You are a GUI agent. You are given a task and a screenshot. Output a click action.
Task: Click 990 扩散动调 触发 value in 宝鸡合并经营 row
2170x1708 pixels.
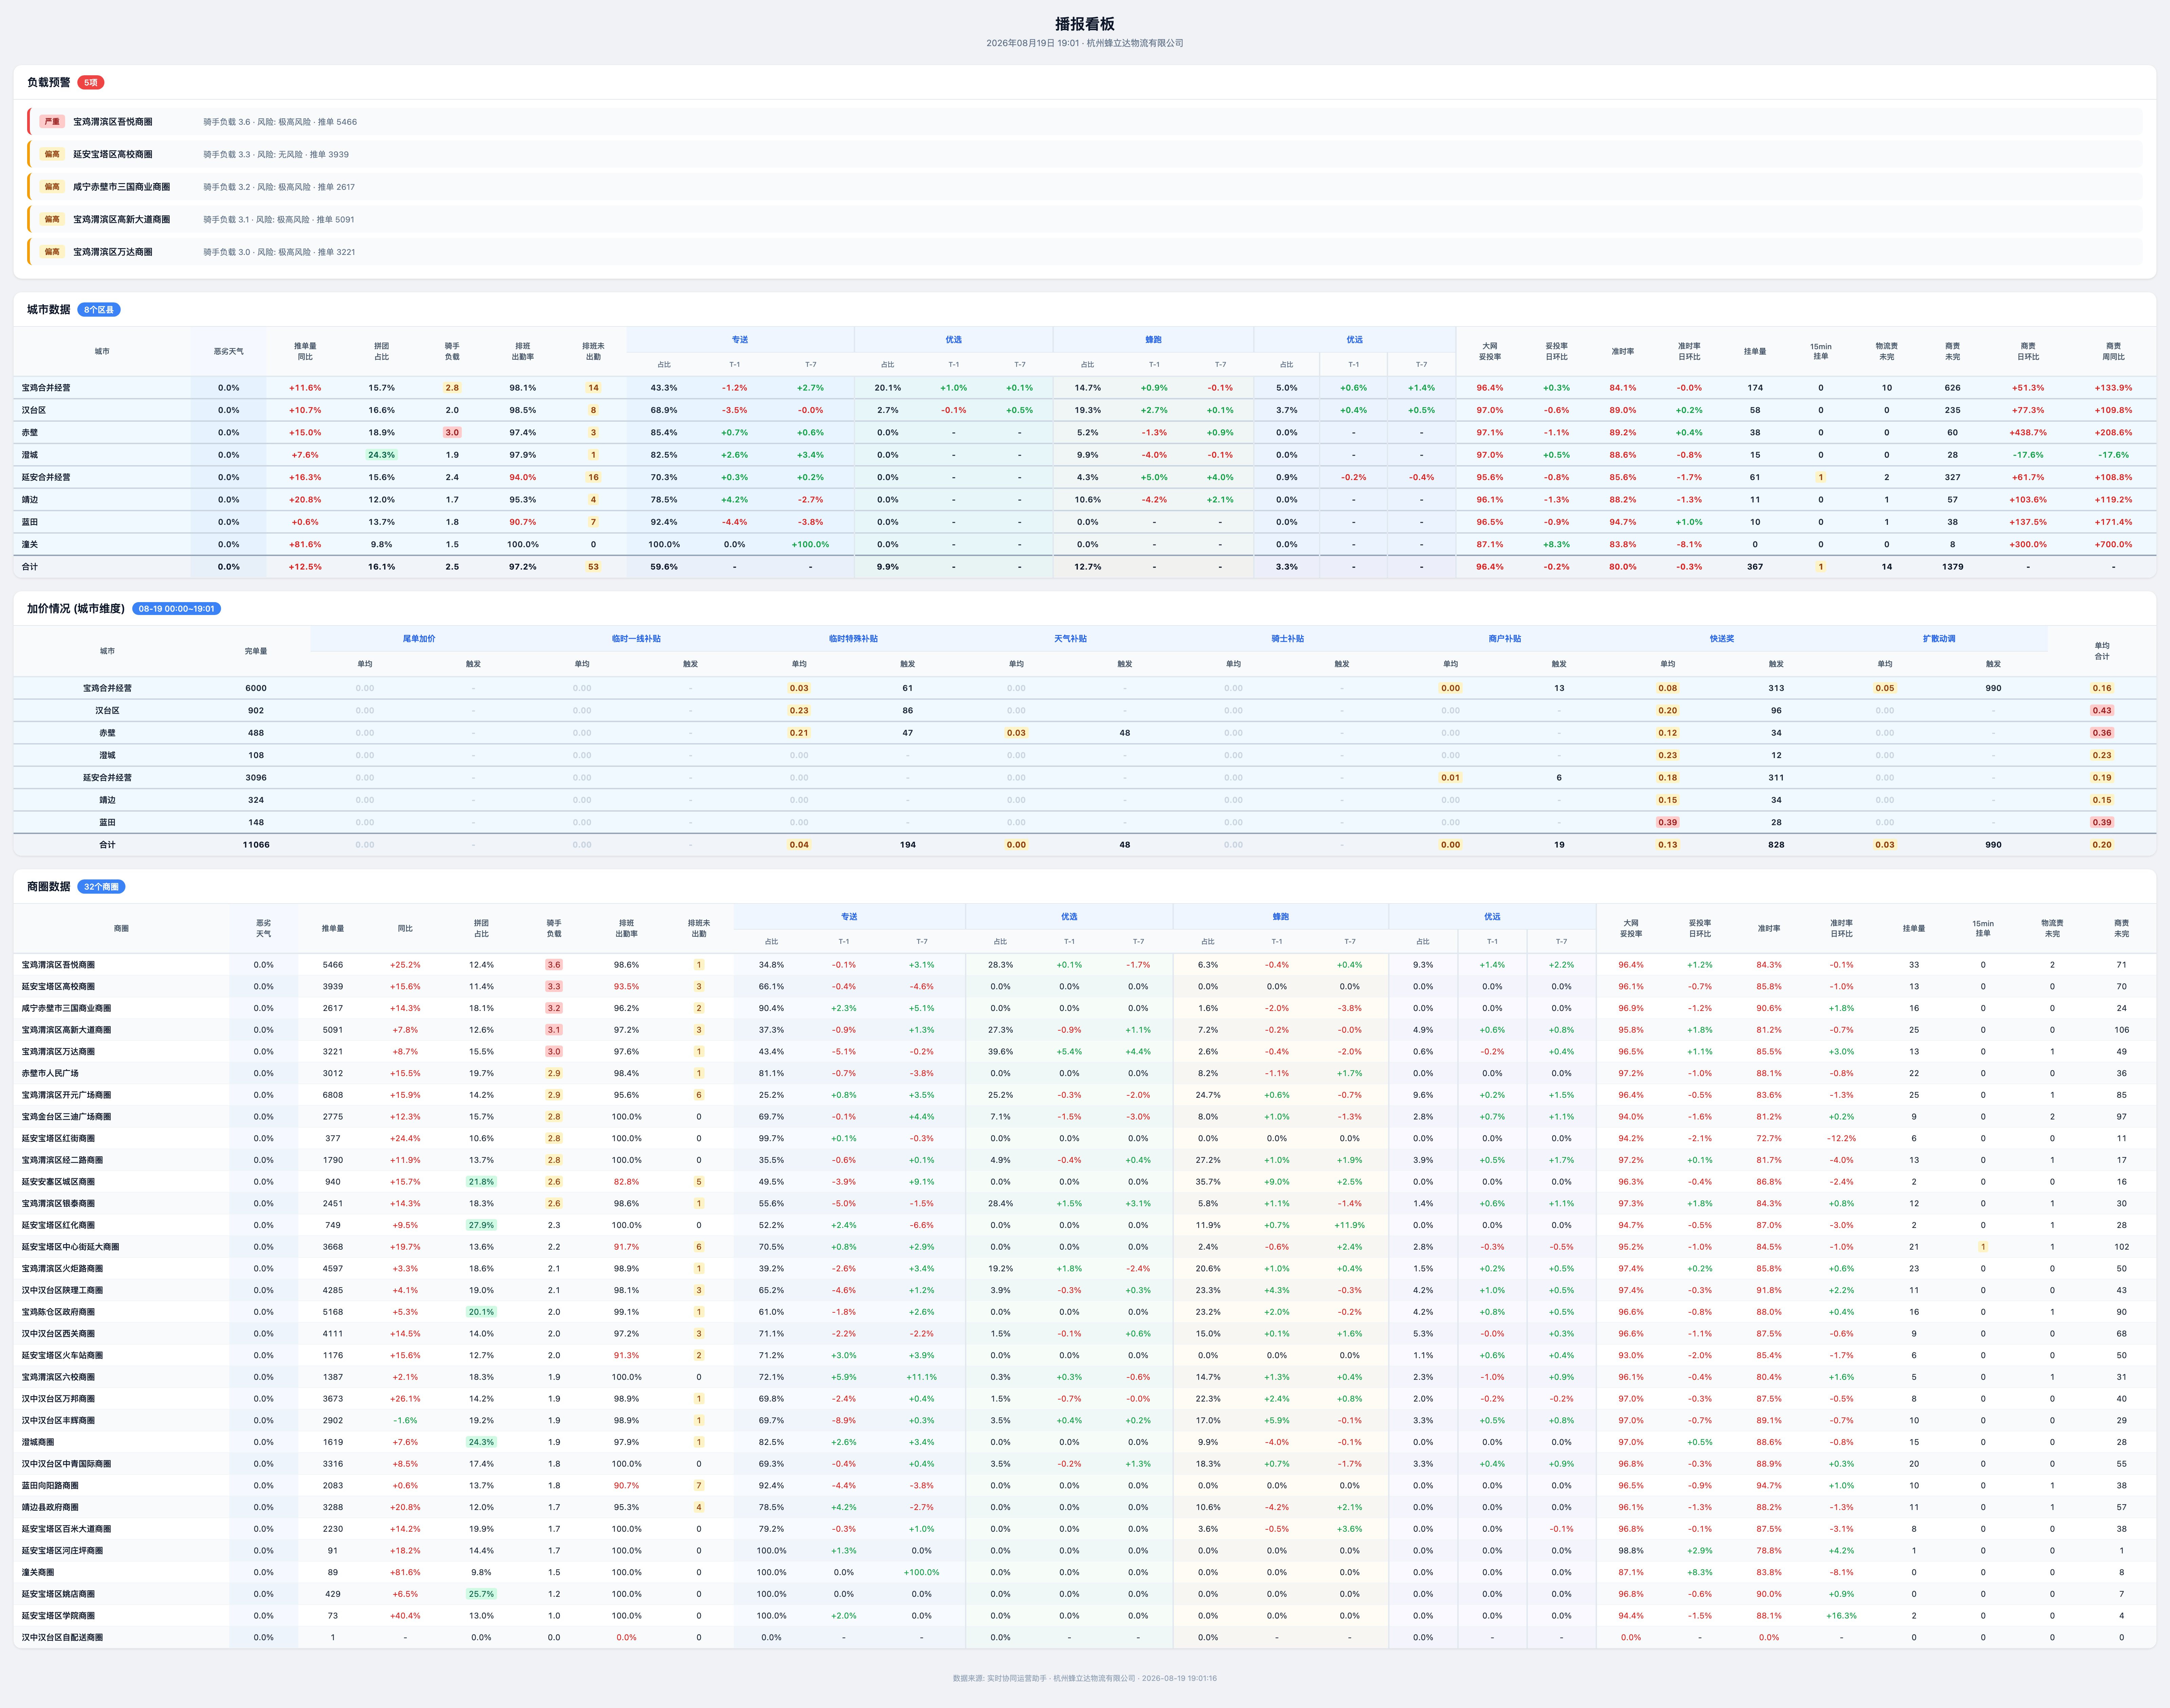point(1993,688)
